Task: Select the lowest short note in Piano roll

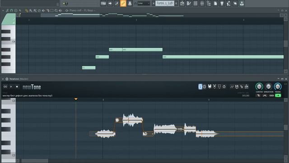Action: tap(89, 68)
